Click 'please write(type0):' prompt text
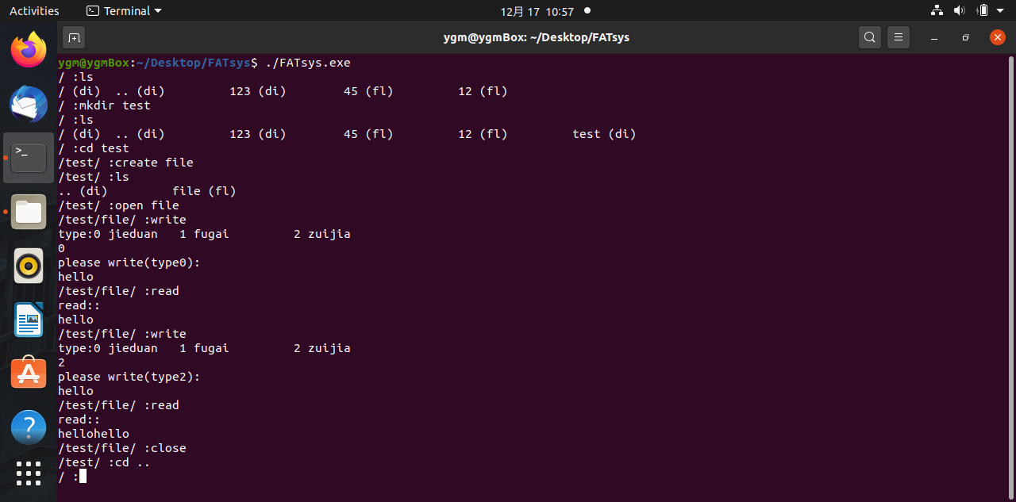Image resolution: width=1016 pixels, height=502 pixels. tap(129, 262)
